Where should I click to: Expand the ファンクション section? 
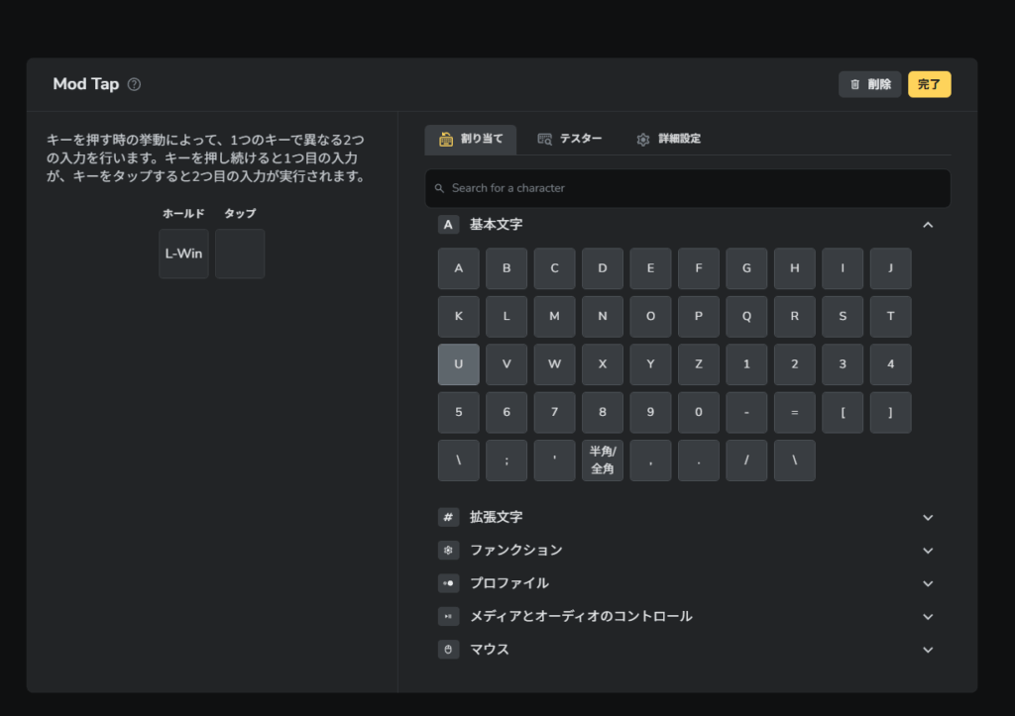(928, 550)
